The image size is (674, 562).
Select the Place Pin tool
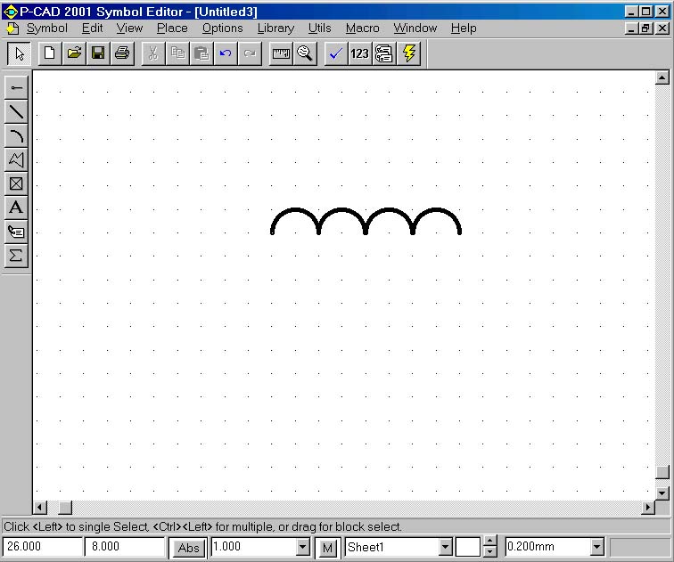(16, 88)
